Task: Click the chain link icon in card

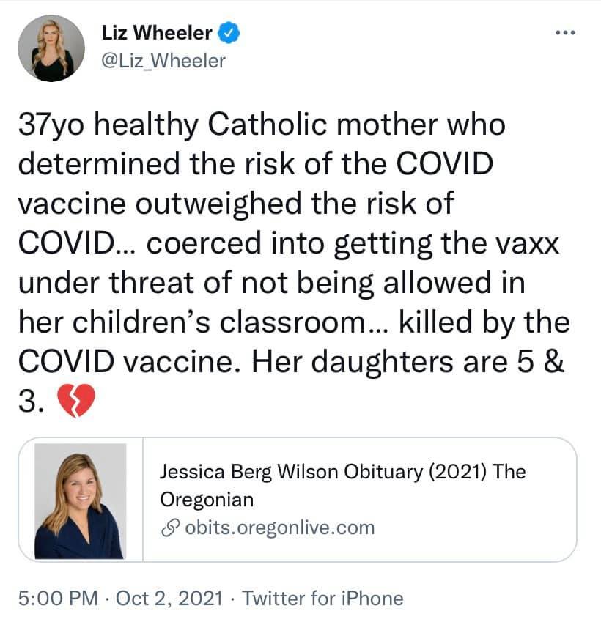Action: pyautogui.click(x=169, y=528)
